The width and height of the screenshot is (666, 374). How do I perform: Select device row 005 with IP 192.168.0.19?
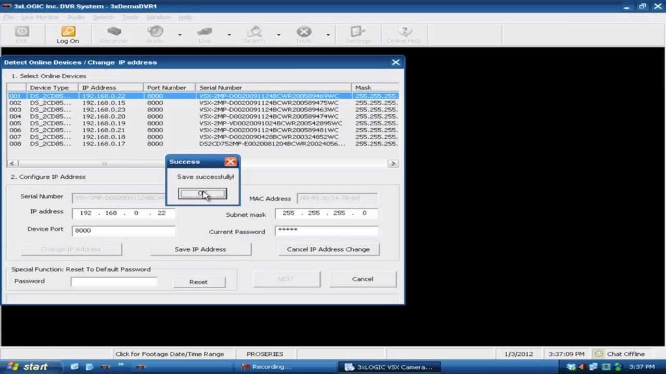(x=203, y=123)
